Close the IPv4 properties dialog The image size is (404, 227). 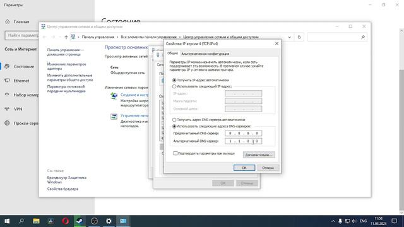[276, 44]
